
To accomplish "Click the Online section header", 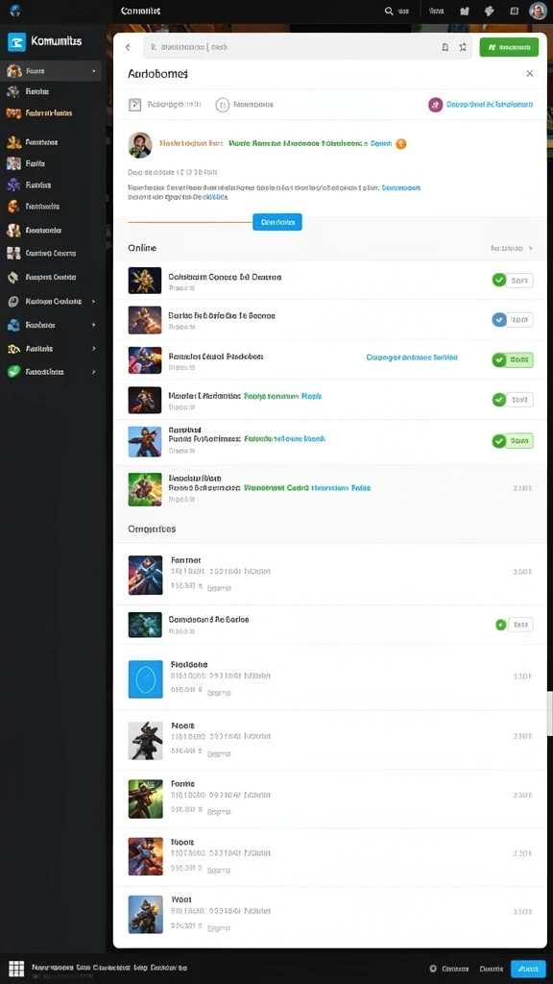I will coord(142,248).
